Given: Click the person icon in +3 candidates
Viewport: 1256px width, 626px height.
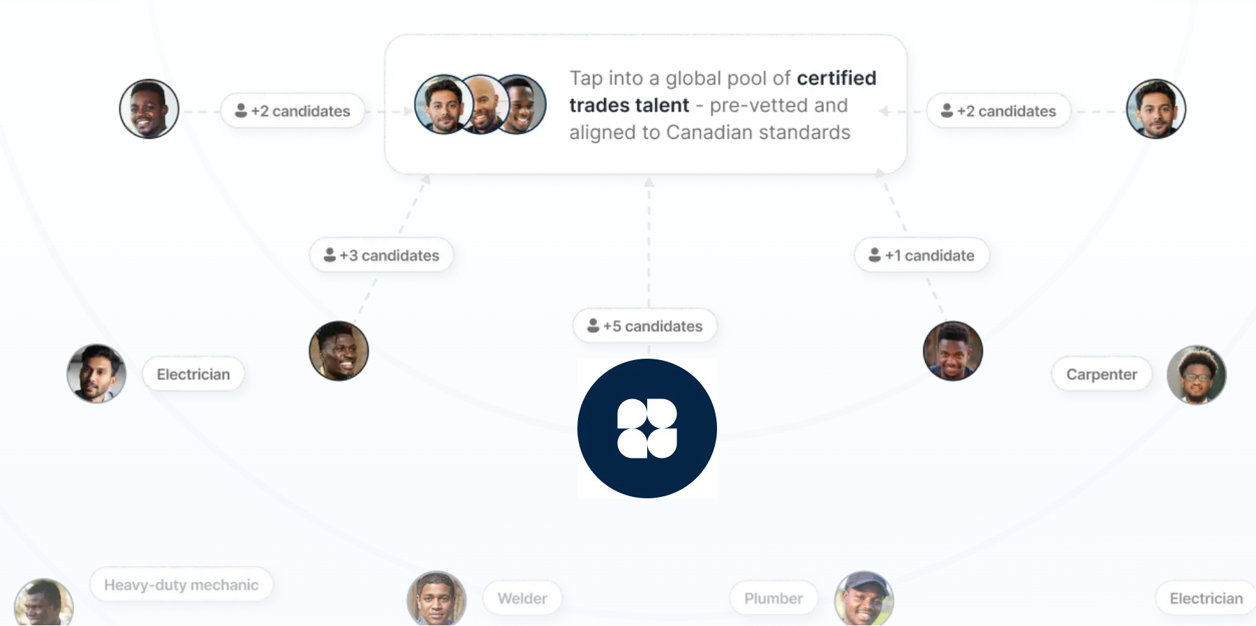Looking at the screenshot, I should point(330,255).
